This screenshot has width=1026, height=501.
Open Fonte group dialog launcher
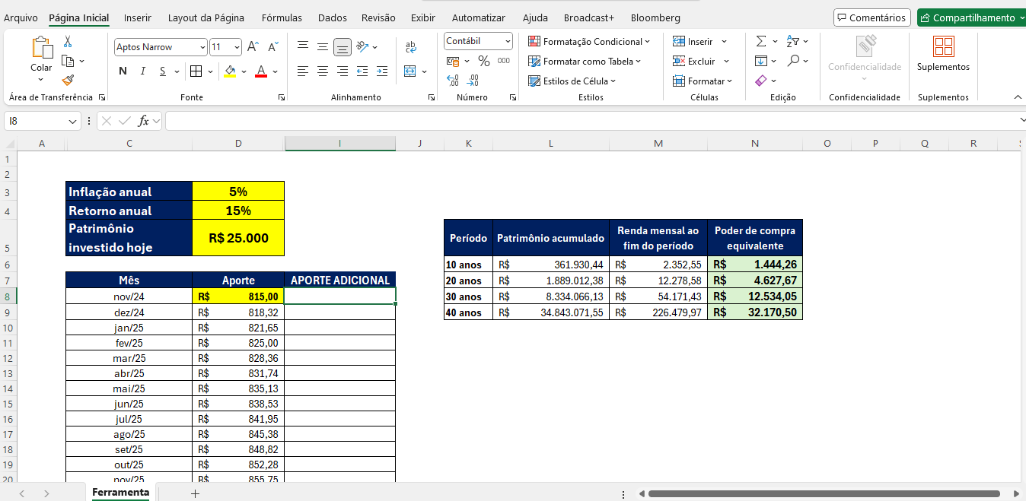(x=281, y=97)
